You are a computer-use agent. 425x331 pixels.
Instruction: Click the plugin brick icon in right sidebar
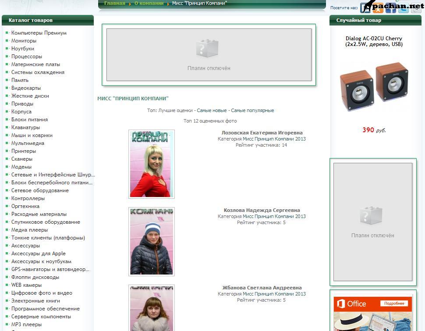click(x=371, y=215)
